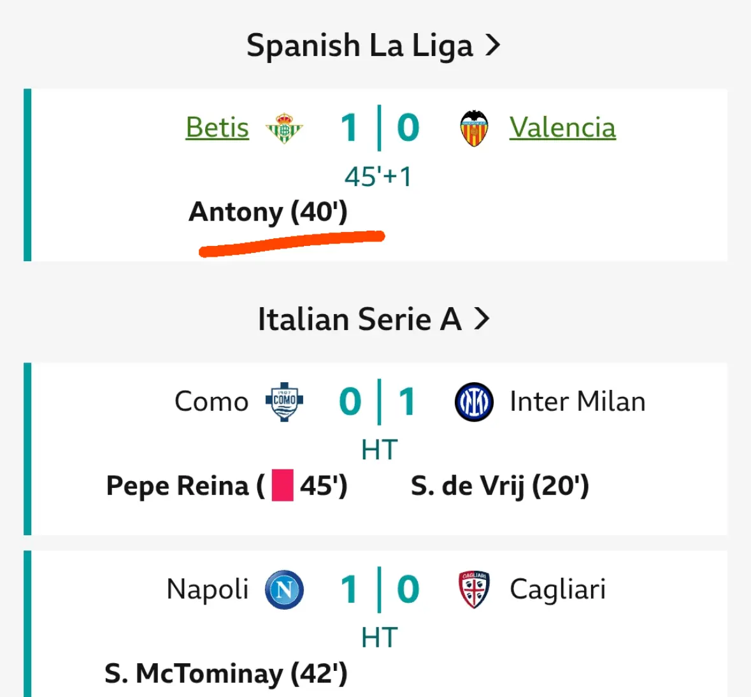
Task: Click the Como club badge
Action: pos(284,401)
